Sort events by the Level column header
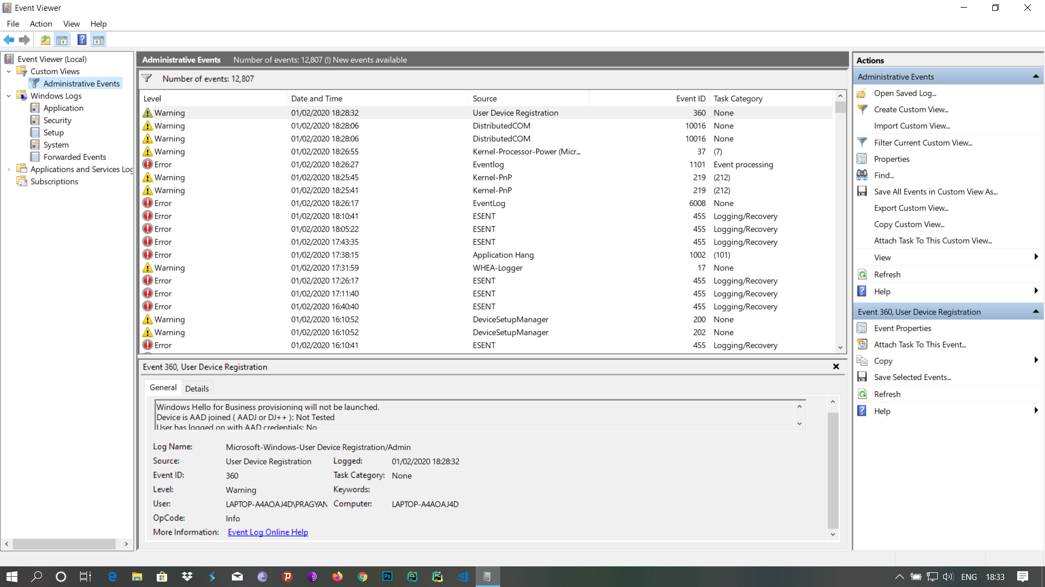 213,98
